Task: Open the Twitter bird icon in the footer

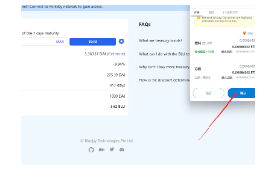Action: click(112, 149)
